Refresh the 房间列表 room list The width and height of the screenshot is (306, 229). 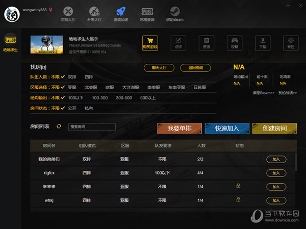59,126
